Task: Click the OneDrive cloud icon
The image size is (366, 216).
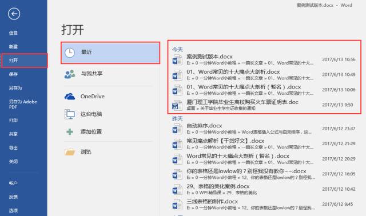Action: tap(70, 97)
